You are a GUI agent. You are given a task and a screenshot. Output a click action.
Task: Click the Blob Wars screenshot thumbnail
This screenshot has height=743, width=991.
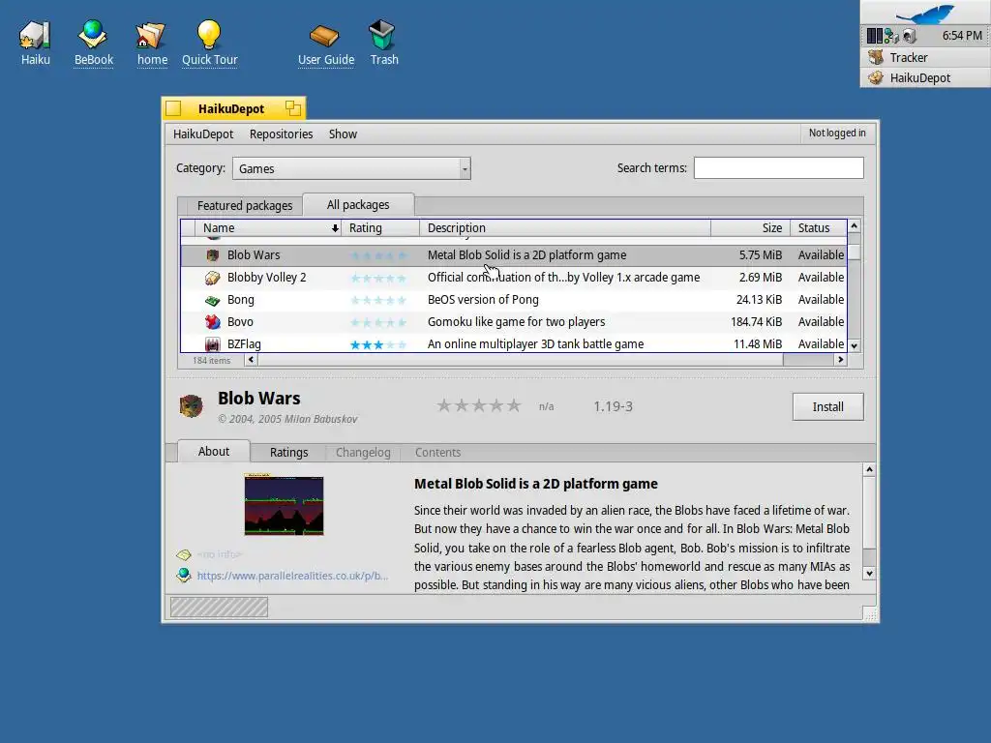[284, 505]
